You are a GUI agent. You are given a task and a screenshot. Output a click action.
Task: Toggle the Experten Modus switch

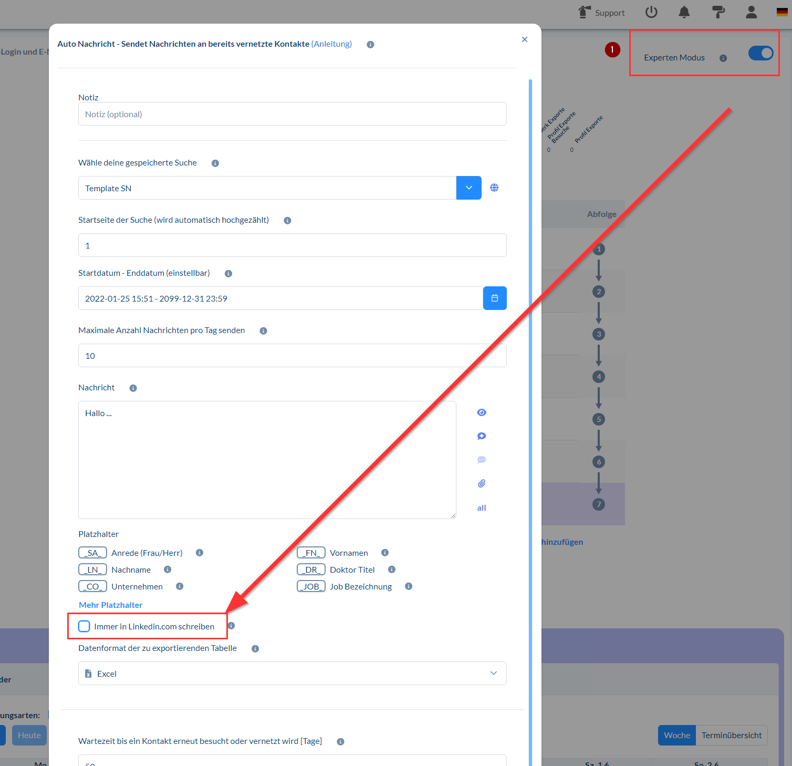coord(760,53)
